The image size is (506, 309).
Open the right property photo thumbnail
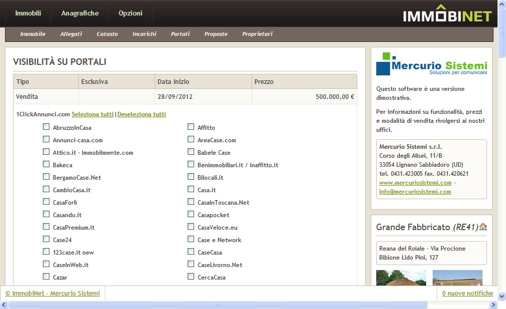(x=457, y=278)
